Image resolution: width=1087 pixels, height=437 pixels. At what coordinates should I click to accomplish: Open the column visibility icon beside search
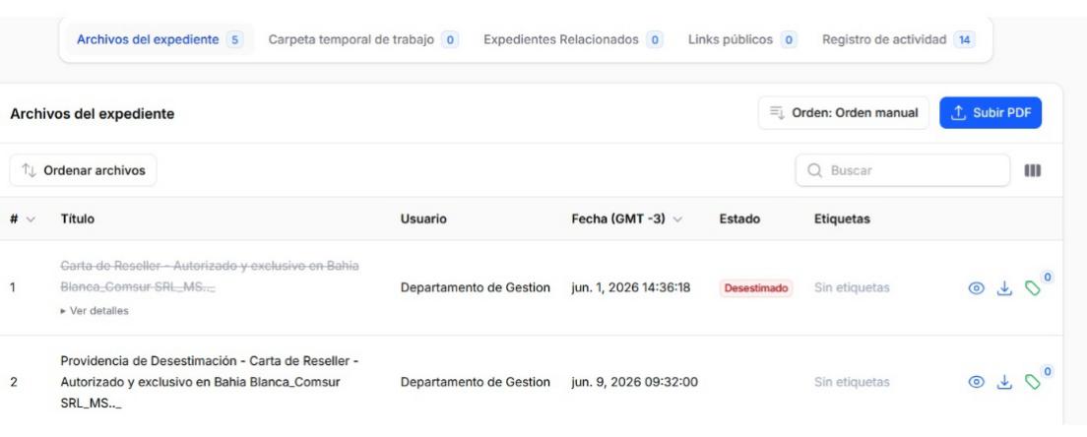[x=1032, y=170]
